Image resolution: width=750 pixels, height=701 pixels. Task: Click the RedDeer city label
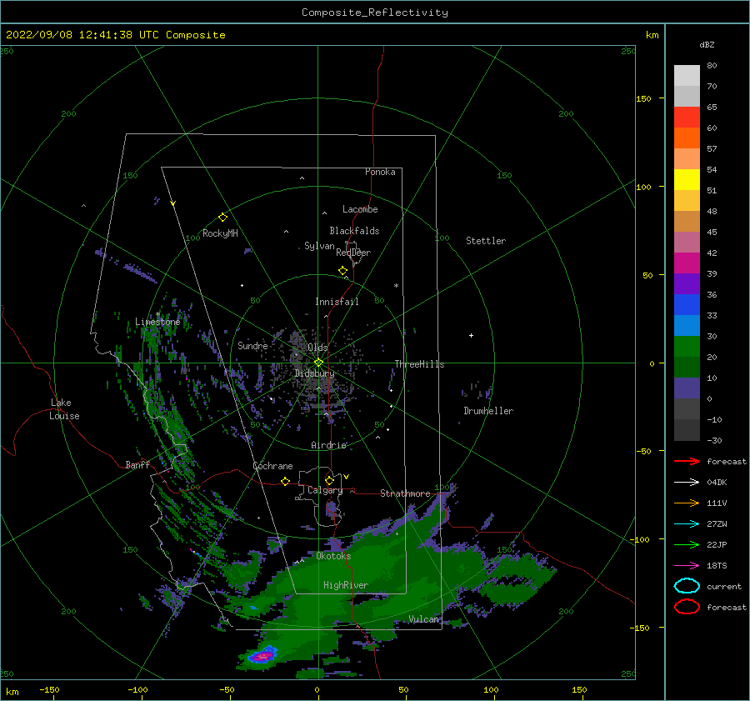[x=353, y=253]
